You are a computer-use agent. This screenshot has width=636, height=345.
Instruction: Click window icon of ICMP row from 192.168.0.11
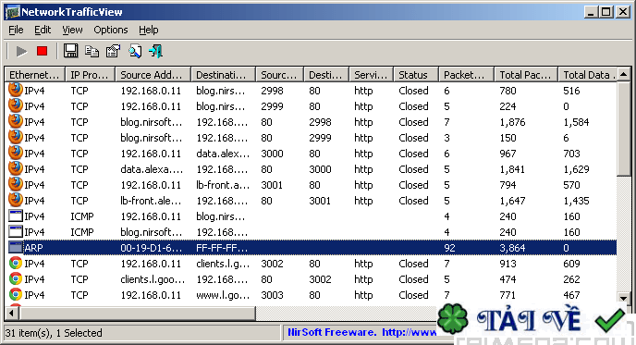coord(16,216)
